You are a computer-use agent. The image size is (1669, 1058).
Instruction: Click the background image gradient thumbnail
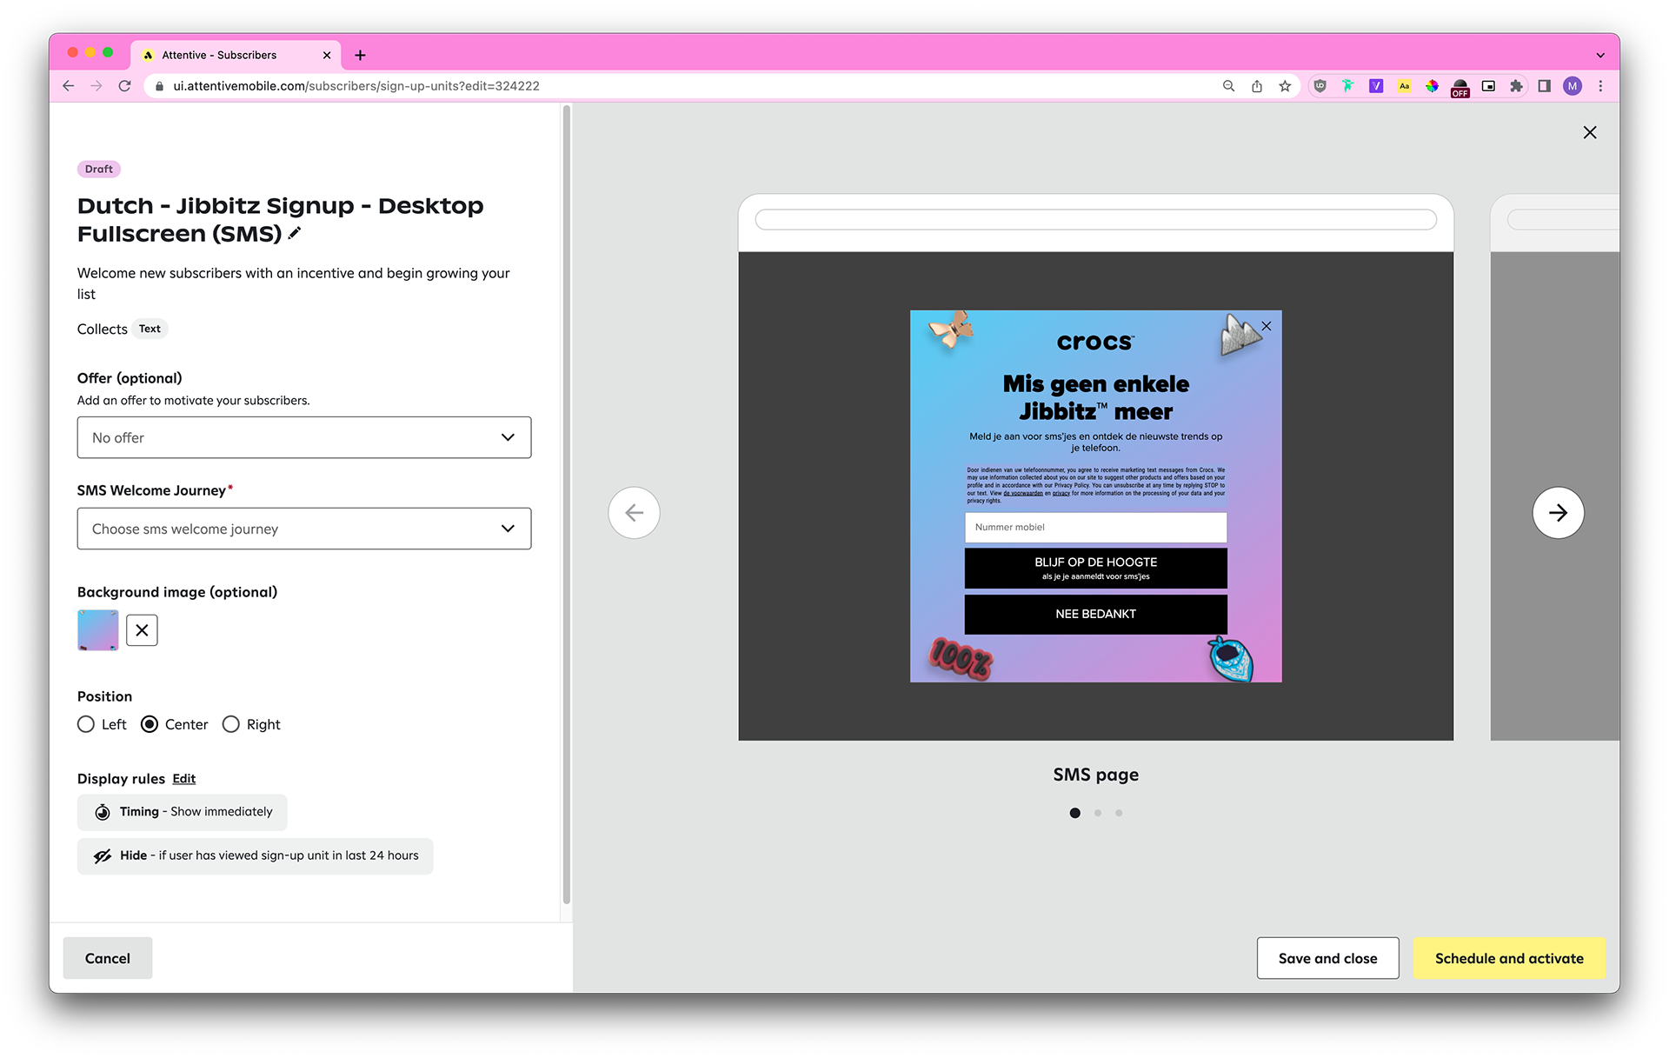click(98, 630)
